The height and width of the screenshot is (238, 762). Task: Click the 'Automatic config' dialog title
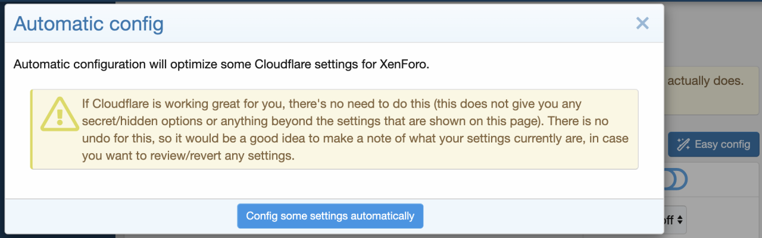click(88, 24)
